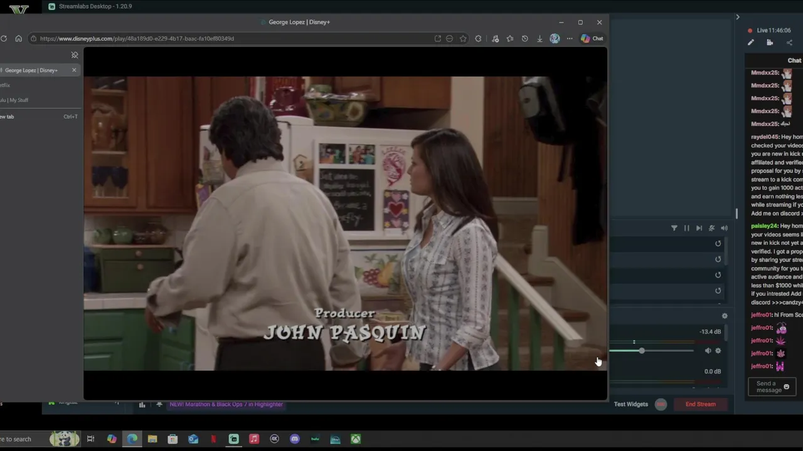Click the Streamlabs events volume speaker icon
The image size is (803, 451).
pos(724,229)
